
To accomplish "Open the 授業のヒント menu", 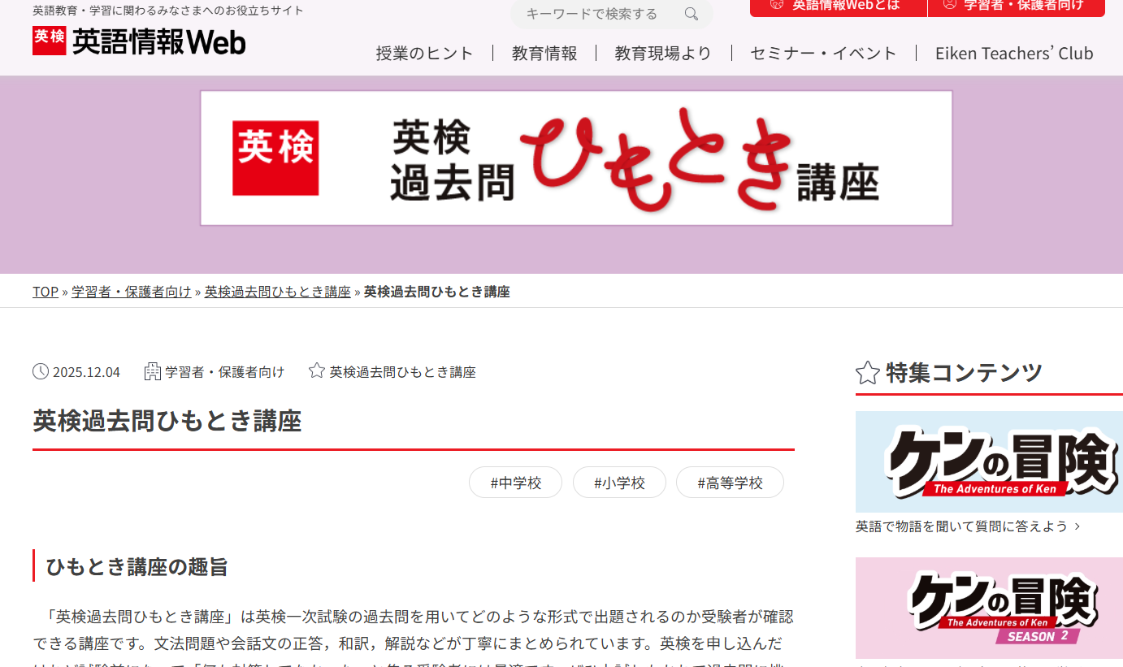I will [425, 52].
